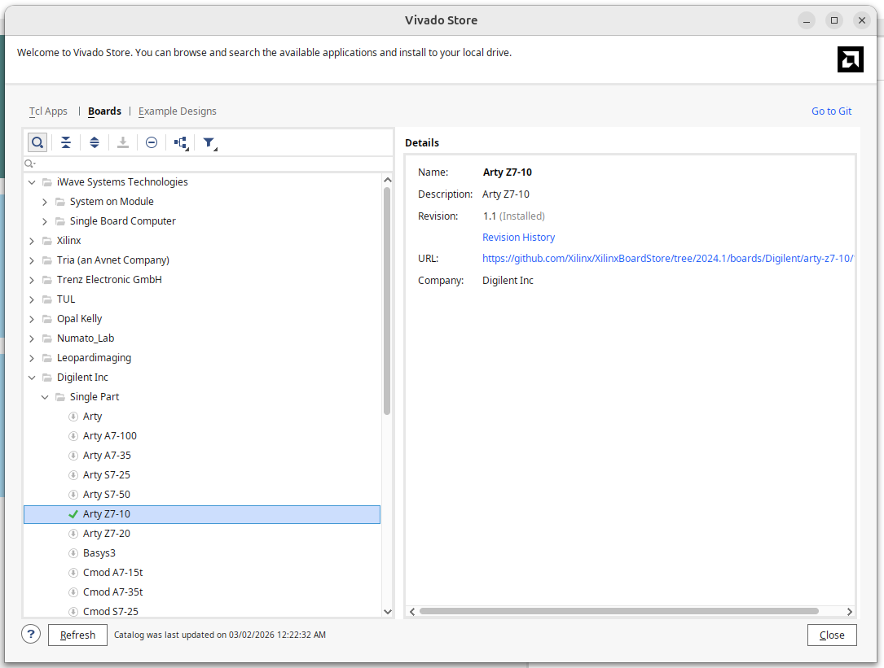Click download icon beside Arty S7-50
Image resolution: width=884 pixels, height=668 pixels.
pos(73,495)
